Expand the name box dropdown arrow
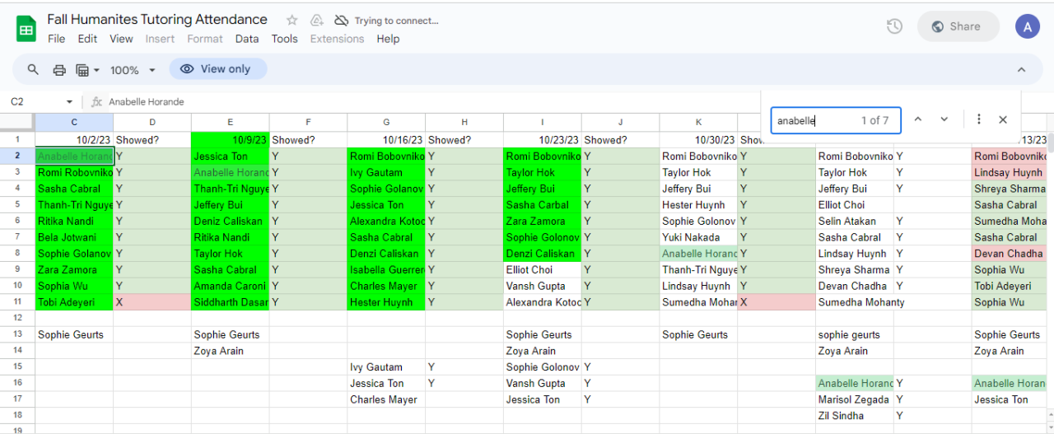 pos(69,102)
